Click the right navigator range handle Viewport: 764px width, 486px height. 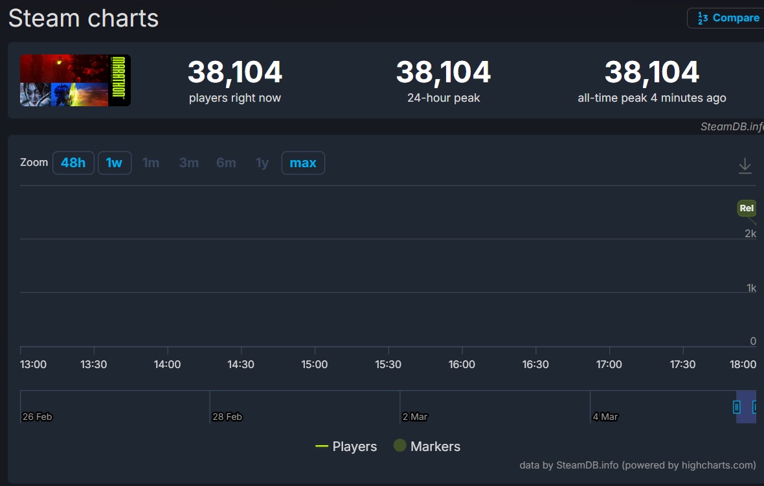tap(754, 406)
